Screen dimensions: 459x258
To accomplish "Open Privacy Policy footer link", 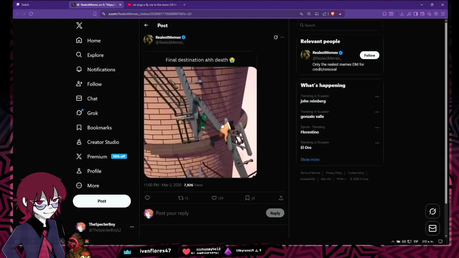I will [334, 173].
